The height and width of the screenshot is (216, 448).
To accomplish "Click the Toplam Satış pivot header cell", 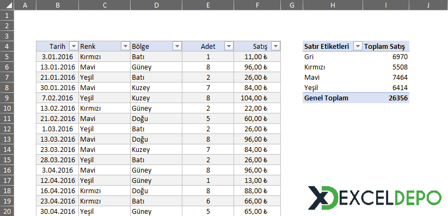I will tap(386, 46).
